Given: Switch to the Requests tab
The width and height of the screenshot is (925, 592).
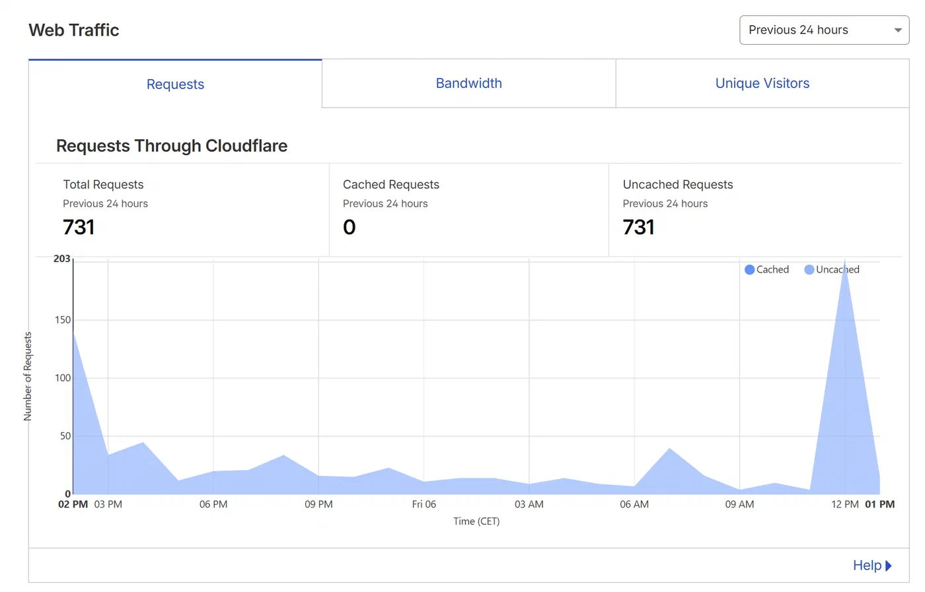Looking at the screenshot, I should tap(175, 84).
